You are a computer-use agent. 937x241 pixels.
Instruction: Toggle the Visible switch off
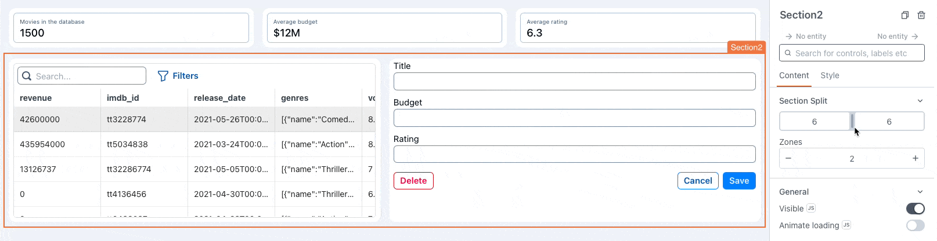(x=915, y=208)
